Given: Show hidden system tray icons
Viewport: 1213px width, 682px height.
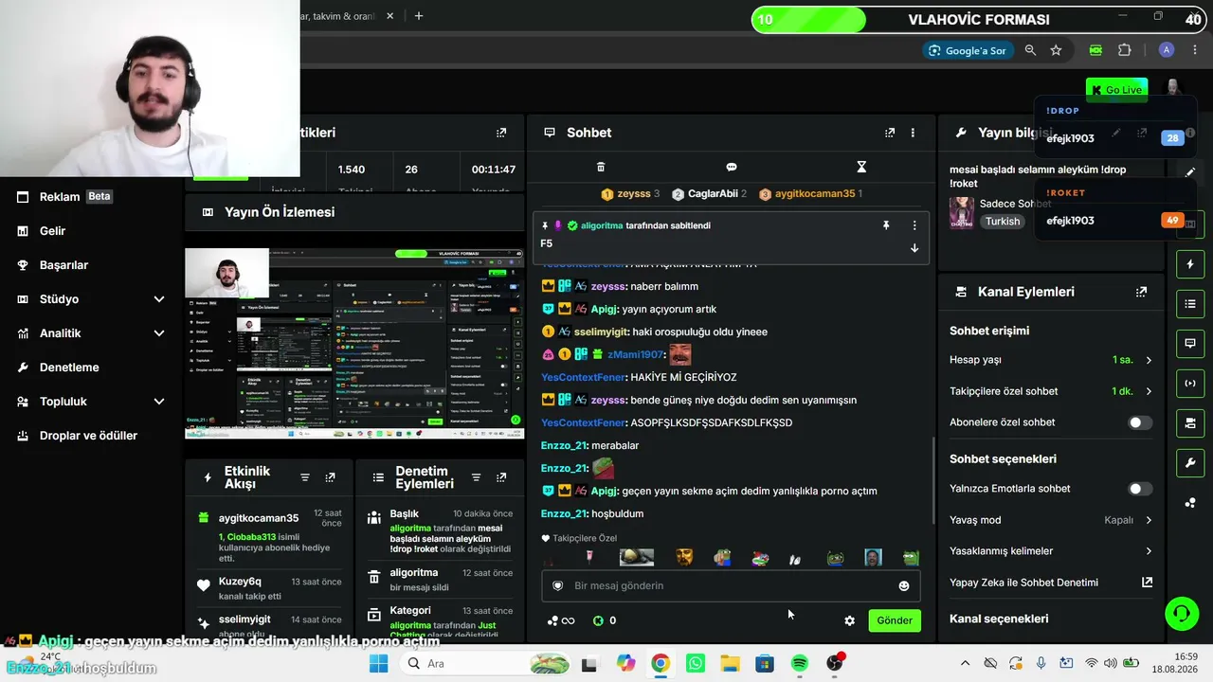Looking at the screenshot, I should (965, 663).
